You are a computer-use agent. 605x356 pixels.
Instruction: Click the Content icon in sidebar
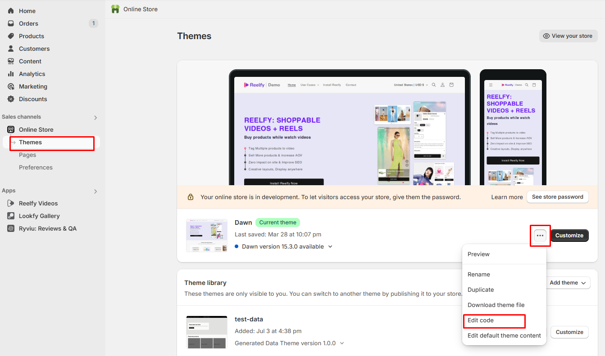[11, 61]
